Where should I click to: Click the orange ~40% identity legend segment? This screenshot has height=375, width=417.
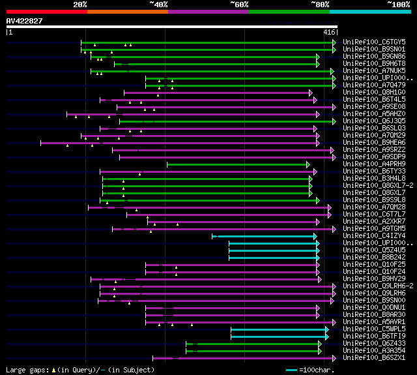128,12
